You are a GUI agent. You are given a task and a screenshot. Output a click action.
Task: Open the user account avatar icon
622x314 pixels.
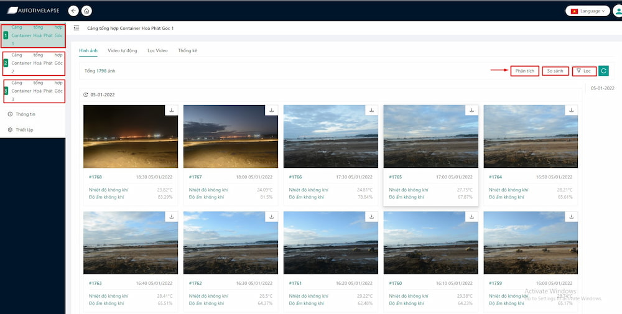[618, 11]
